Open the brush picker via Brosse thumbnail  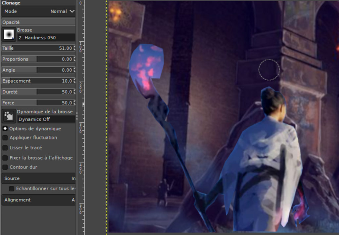(9, 34)
